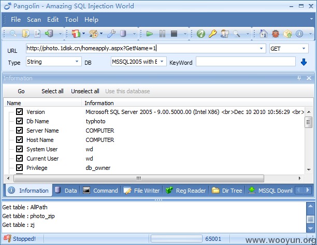Click the box update toolbar icon
Screen dimensions: 317x245
[x=287, y=34]
